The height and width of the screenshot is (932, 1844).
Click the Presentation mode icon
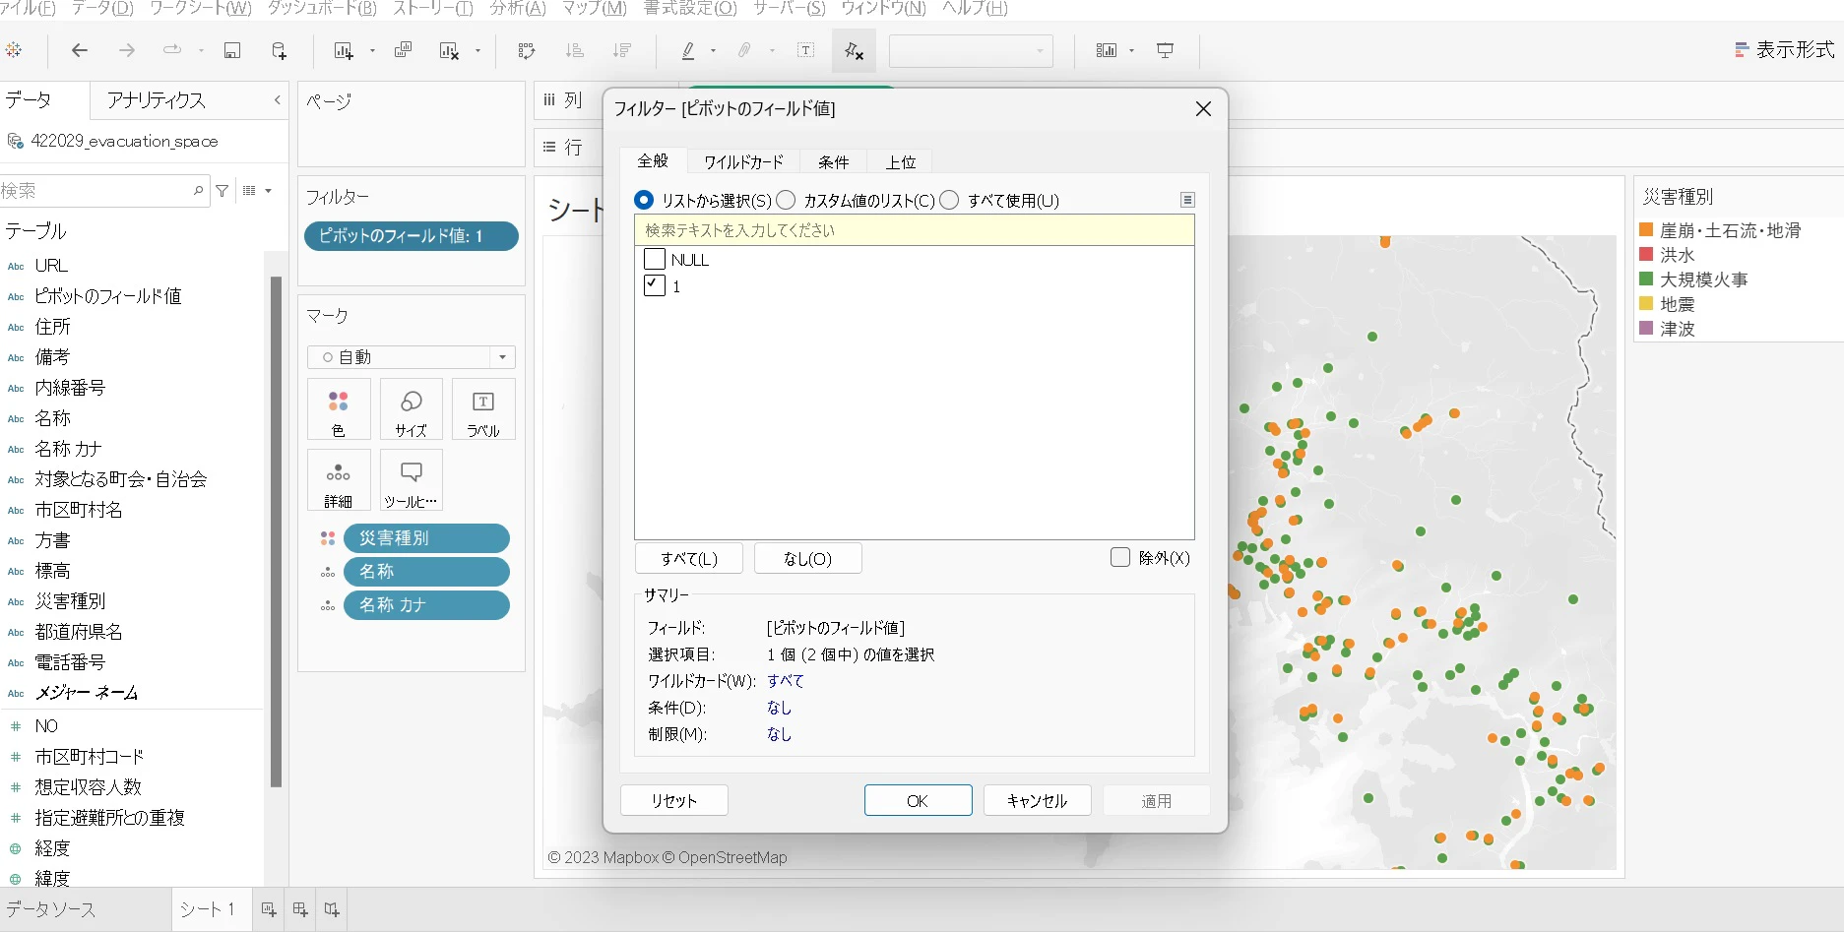1165,50
